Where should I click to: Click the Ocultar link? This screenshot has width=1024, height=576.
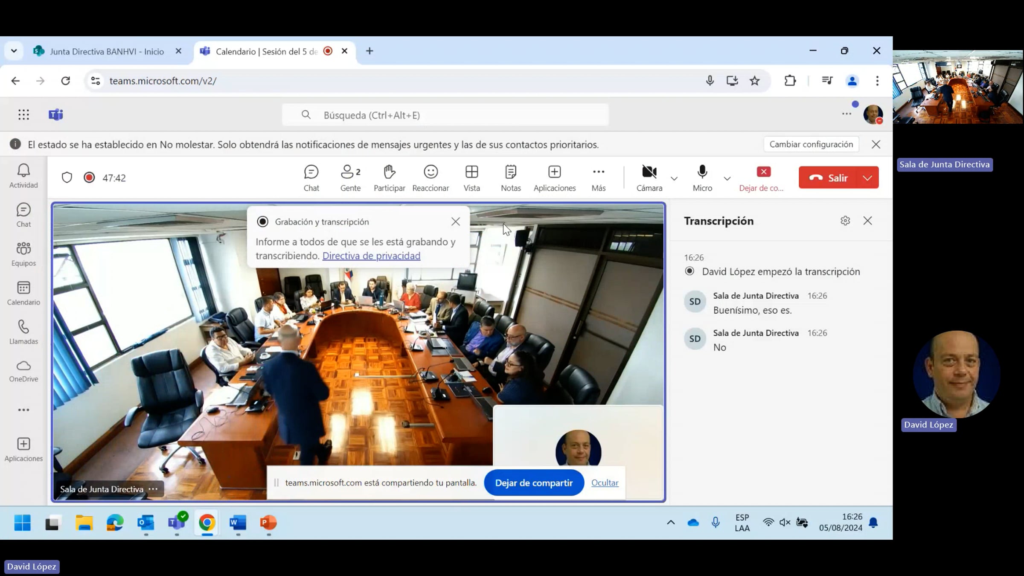coord(605,483)
